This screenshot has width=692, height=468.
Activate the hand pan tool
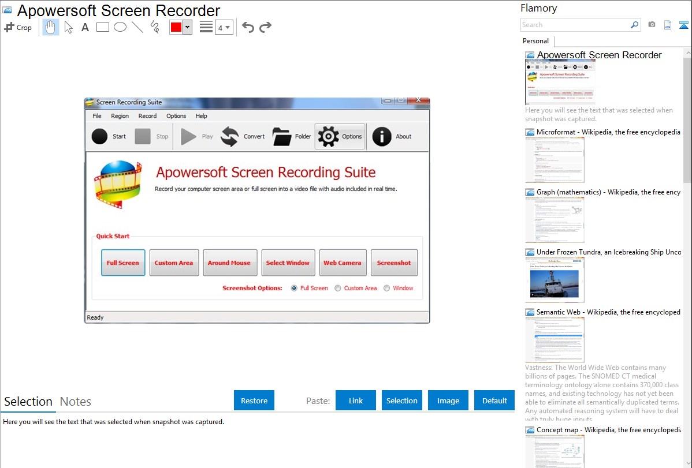pyautogui.click(x=50, y=27)
